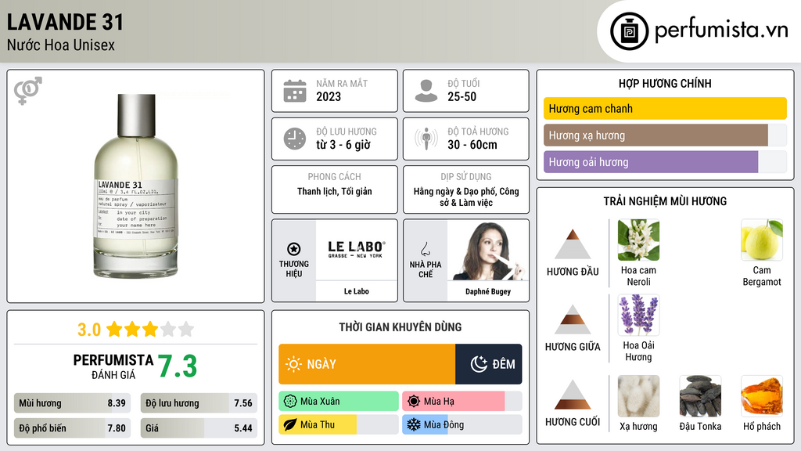The height and width of the screenshot is (451, 801).
Task: Click the unisex gender symbol icon
Action: [28, 91]
